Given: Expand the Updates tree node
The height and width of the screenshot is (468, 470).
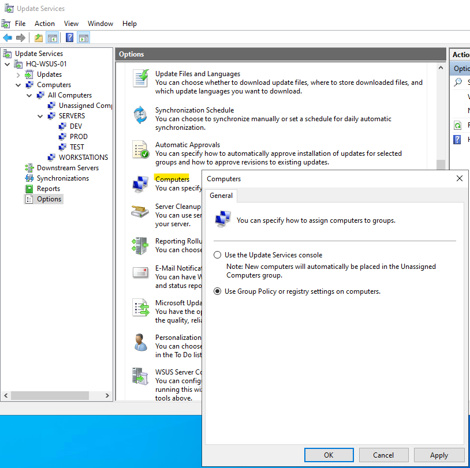Looking at the screenshot, I should tap(18, 74).
